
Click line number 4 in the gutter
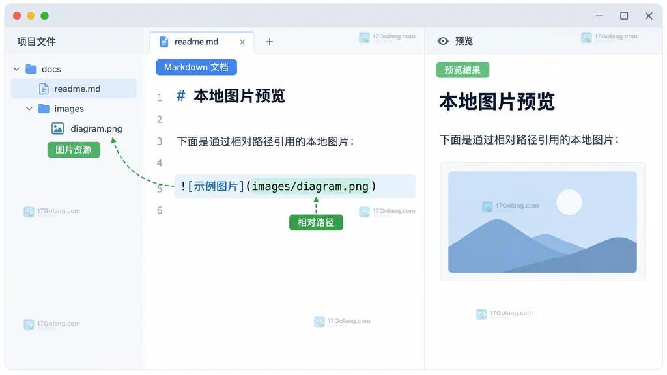[160, 163]
